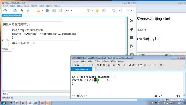The height and width of the screenshot is (105, 186).
Task: Undo last action in XMind
Action: click(22, 10)
